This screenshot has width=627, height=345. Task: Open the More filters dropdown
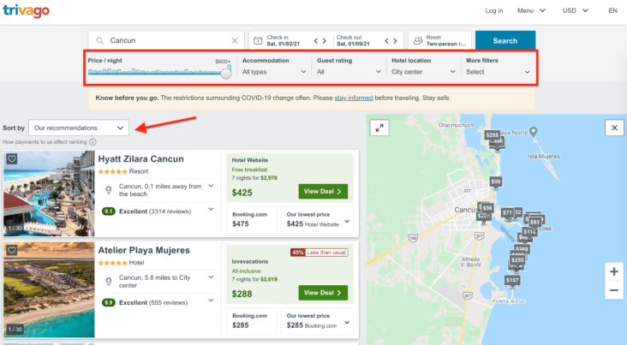tap(498, 72)
